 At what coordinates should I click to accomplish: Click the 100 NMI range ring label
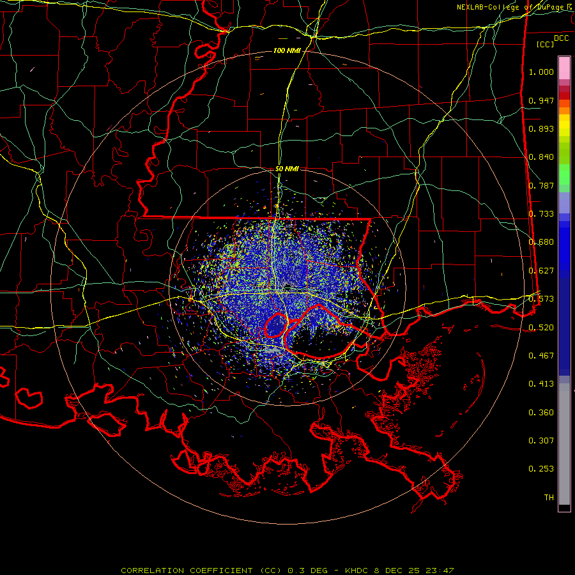[287, 50]
